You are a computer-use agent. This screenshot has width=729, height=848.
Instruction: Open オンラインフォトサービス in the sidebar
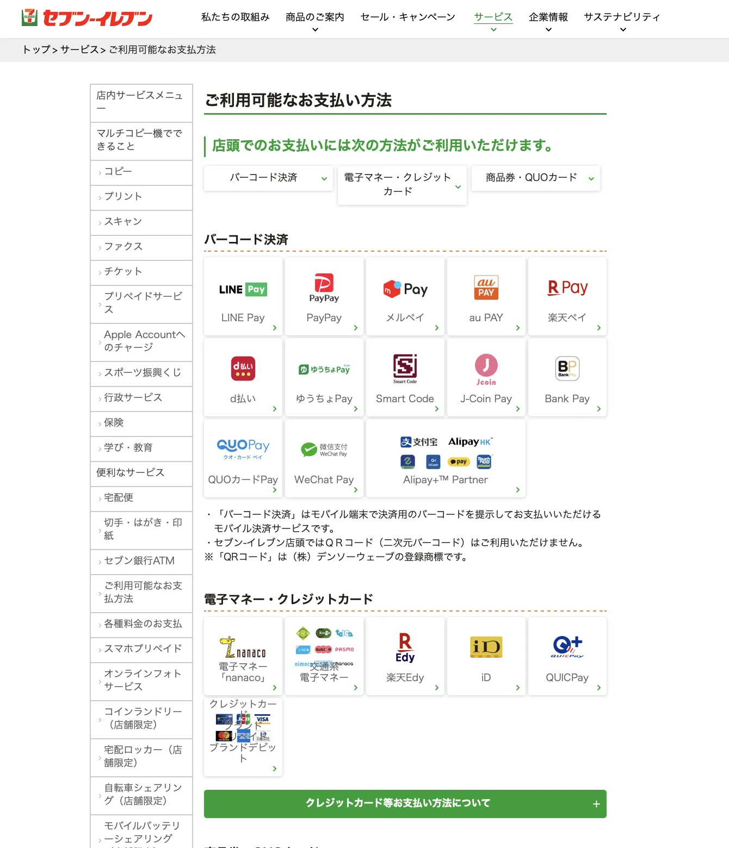pyautogui.click(x=141, y=681)
